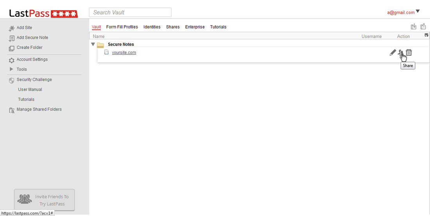Open the yoursite.com link
This screenshot has height=216, width=430.
[124, 52]
